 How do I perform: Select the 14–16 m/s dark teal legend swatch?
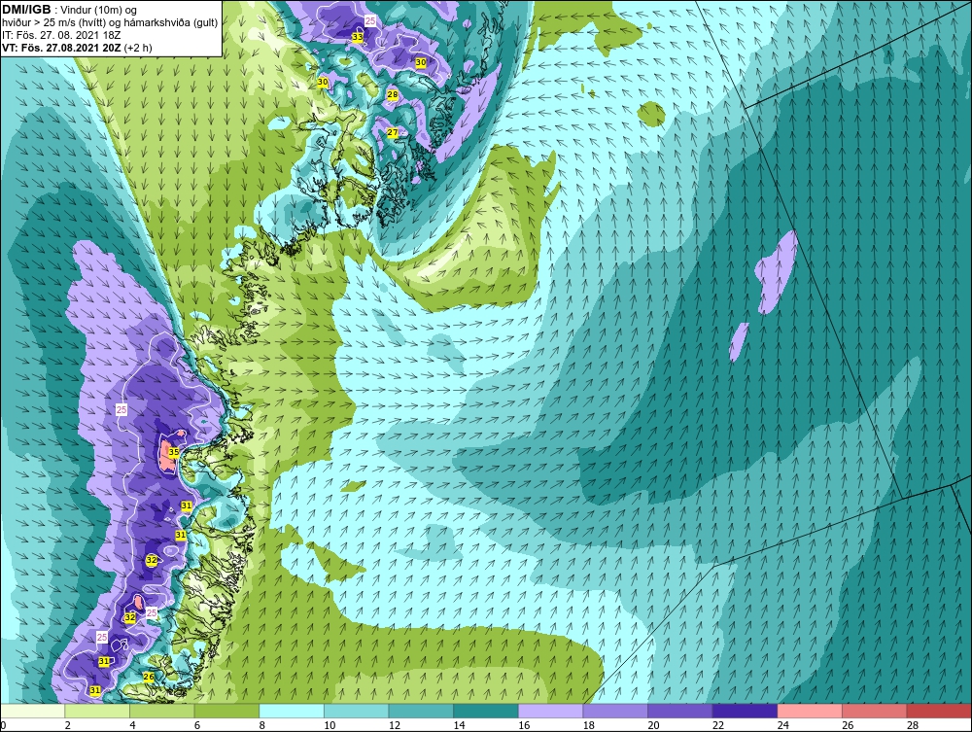[486, 711]
